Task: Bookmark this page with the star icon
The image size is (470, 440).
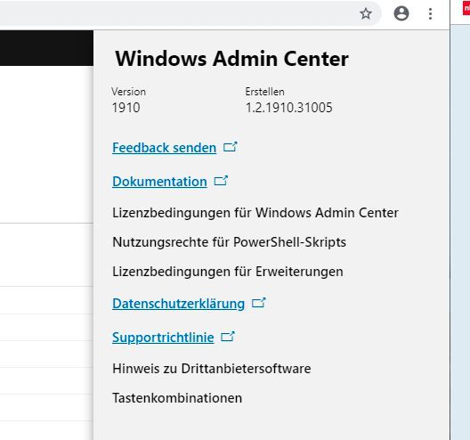Action: tap(366, 13)
